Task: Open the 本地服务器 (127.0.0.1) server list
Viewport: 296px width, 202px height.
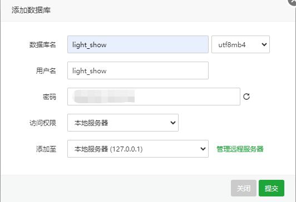Action: 138,149
